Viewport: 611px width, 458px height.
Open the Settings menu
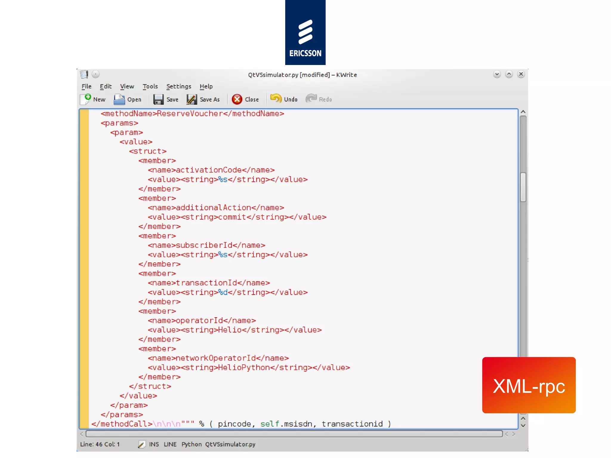(x=179, y=86)
